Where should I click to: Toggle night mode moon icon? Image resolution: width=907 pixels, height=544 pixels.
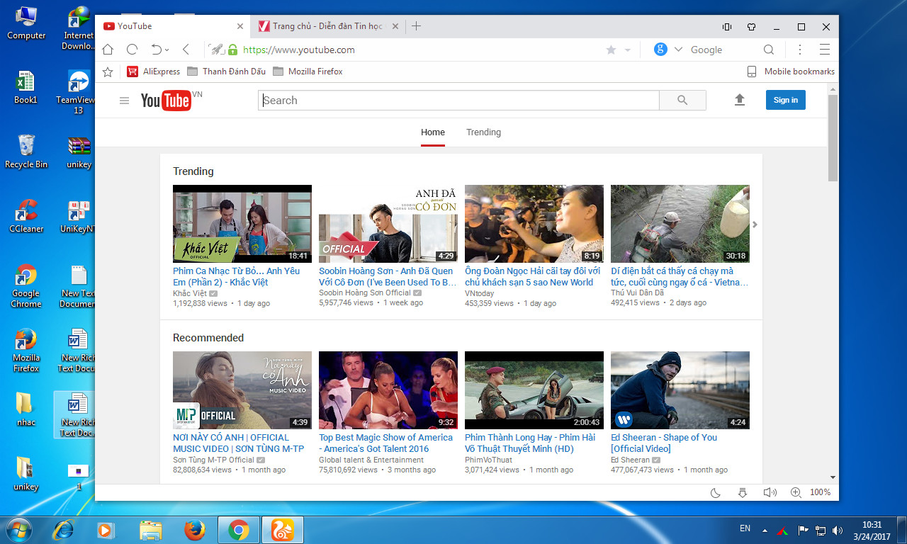[716, 492]
